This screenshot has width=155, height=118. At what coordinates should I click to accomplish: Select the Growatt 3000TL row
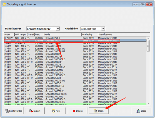coord(75,88)
